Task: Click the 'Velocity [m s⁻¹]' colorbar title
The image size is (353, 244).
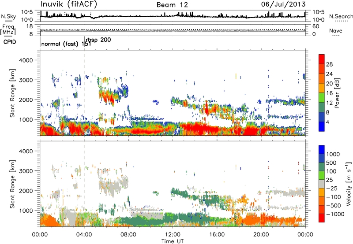Action: pyautogui.click(x=349, y=184)
